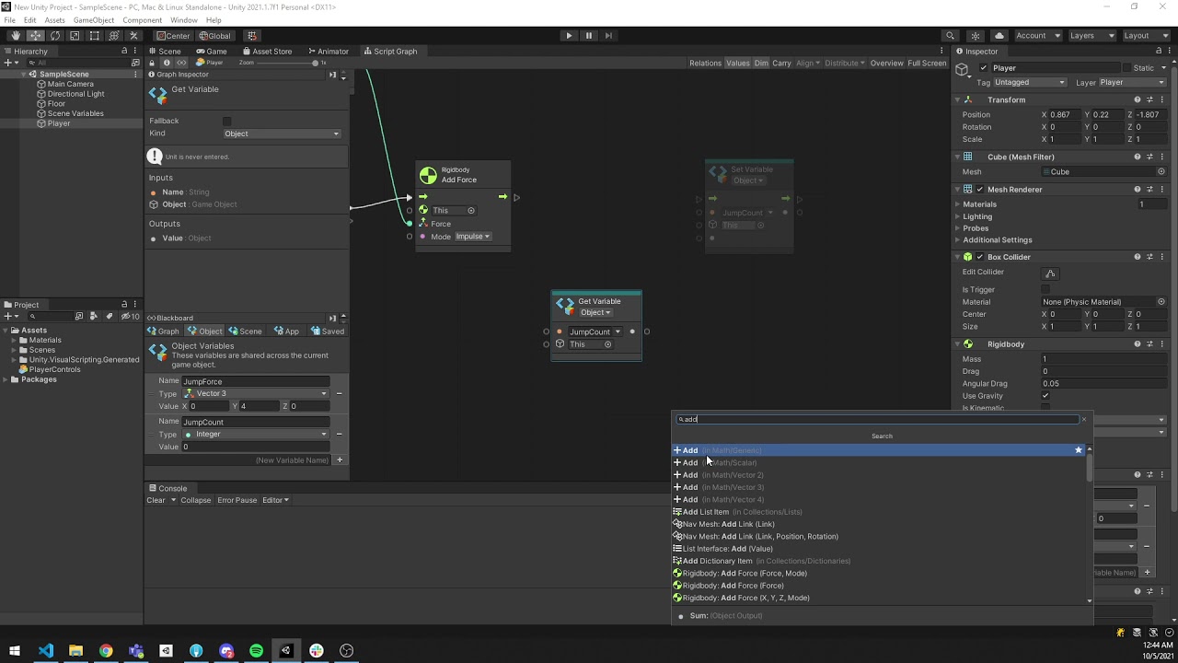Open the Kind Object dropdown

tap(282, 134)
